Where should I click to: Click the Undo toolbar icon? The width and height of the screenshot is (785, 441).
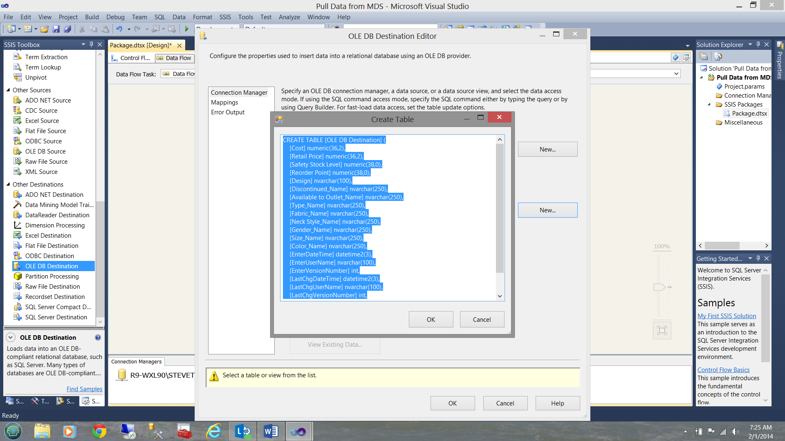[x=119, y=29]
